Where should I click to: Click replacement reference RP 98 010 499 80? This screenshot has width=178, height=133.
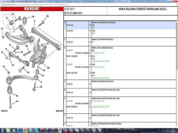[x=82, y=104]
